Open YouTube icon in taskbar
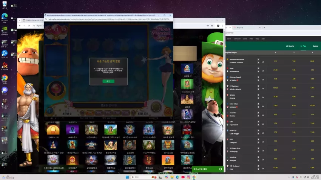The height and width of the screenshot is (180, 321). (183, 177)
